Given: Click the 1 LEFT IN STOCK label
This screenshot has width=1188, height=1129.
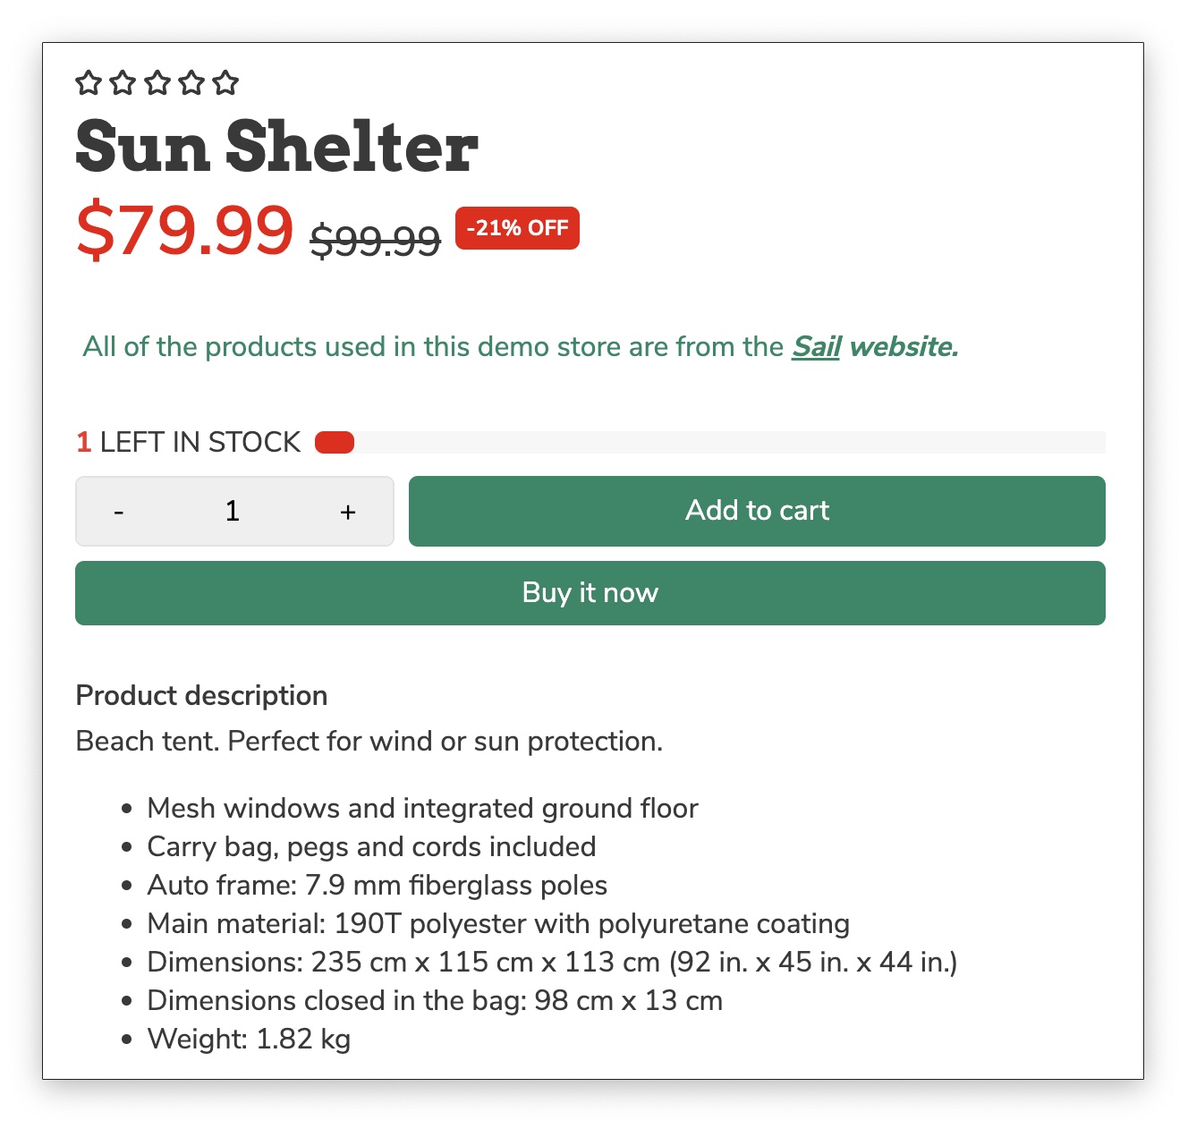Looking at the screenshot, I should [x=189, y=442].
